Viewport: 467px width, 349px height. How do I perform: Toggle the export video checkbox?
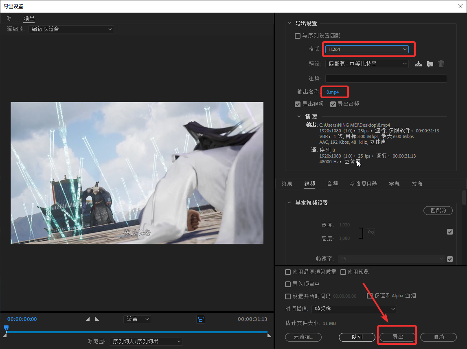298,104
